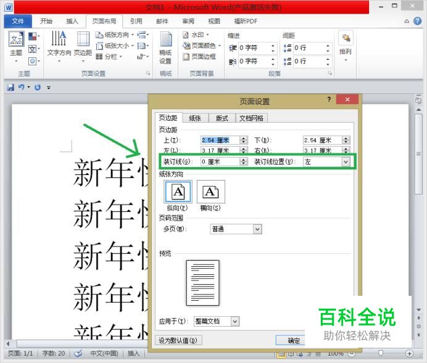Click Set as Default (设为默认值) button
The width and height of the screenshot is (427, 363).
tap(178, 340)
